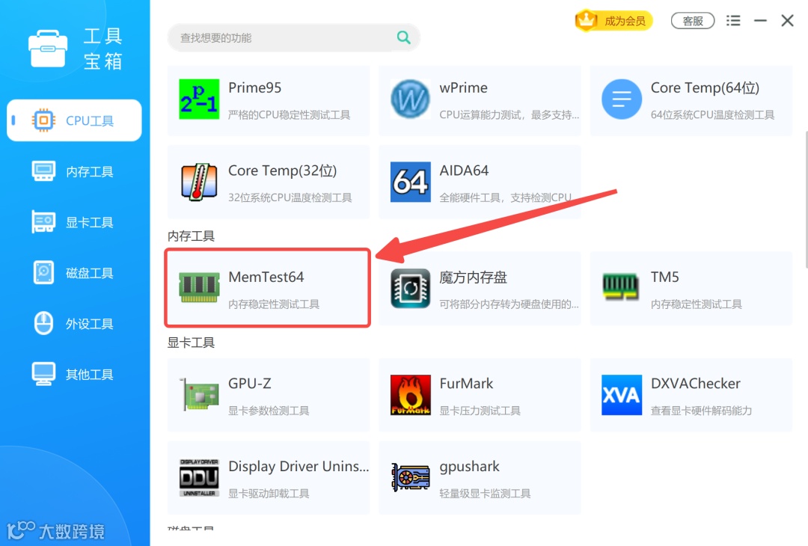This screenshot has width=808, height=546.
Task: Click the 查看显卡硬件解码能力 description
Action: point(701,411)
